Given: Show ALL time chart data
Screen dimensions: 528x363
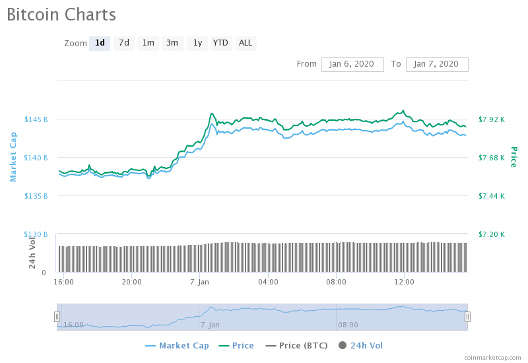Looking at the screenshot, I should 246,43.
